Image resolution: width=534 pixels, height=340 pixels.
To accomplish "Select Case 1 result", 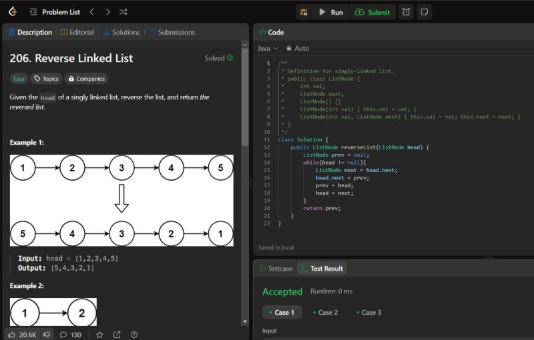I will [282, 313].
